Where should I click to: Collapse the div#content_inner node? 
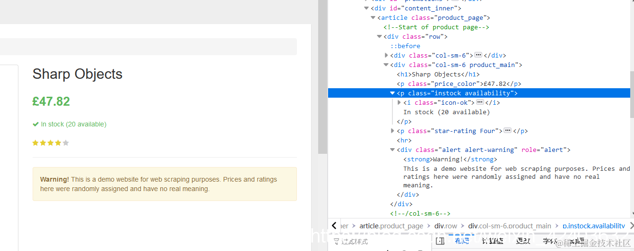point(366,8)
